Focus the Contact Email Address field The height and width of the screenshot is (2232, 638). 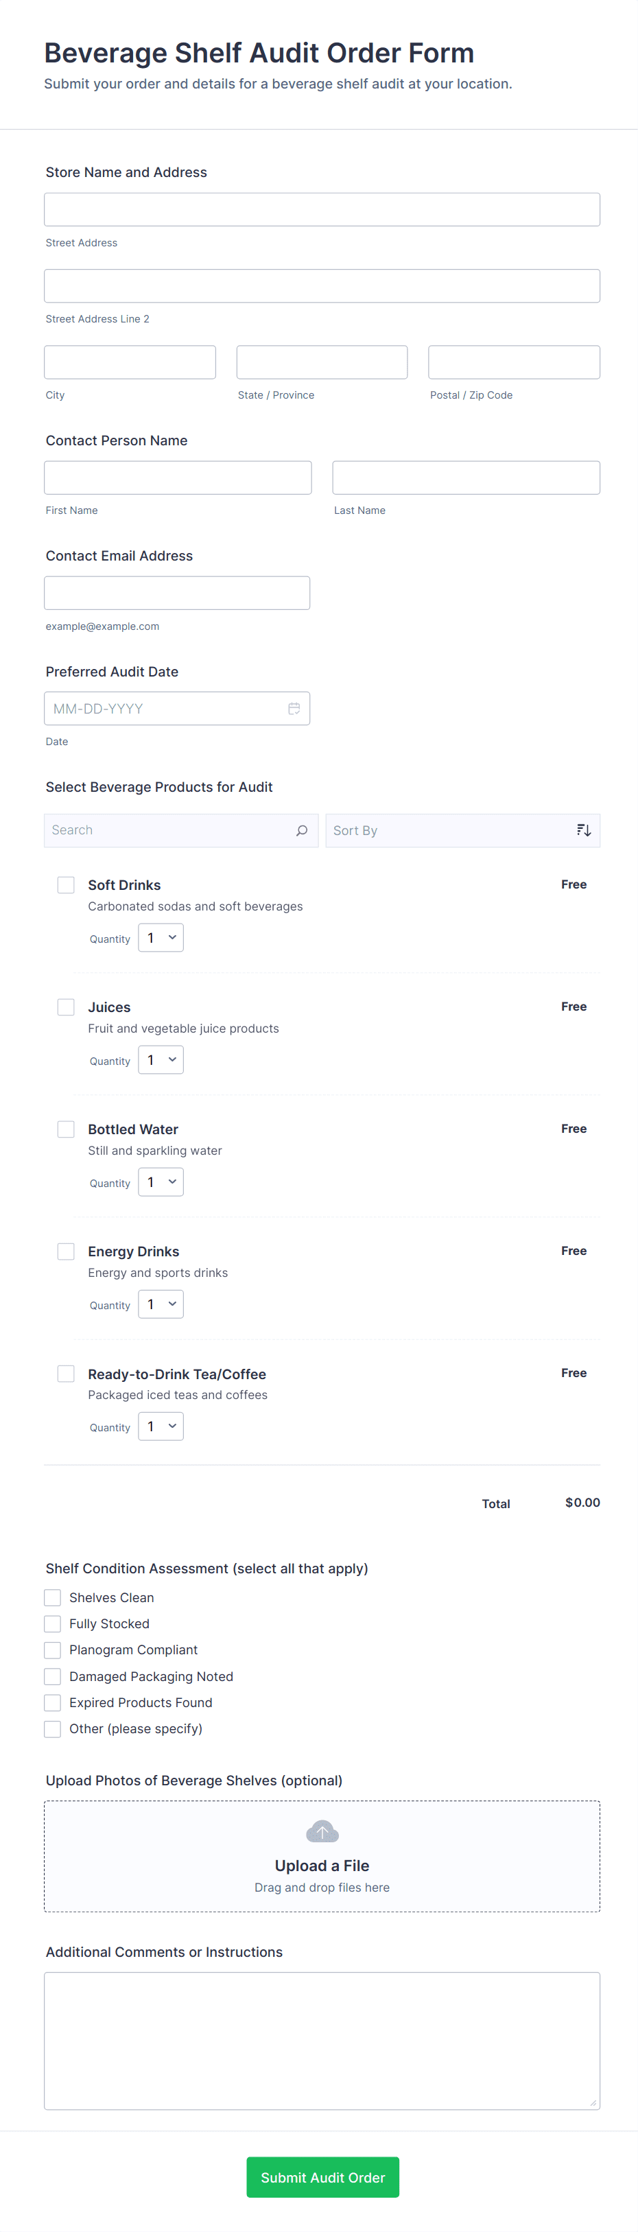[x=177, y=591]
